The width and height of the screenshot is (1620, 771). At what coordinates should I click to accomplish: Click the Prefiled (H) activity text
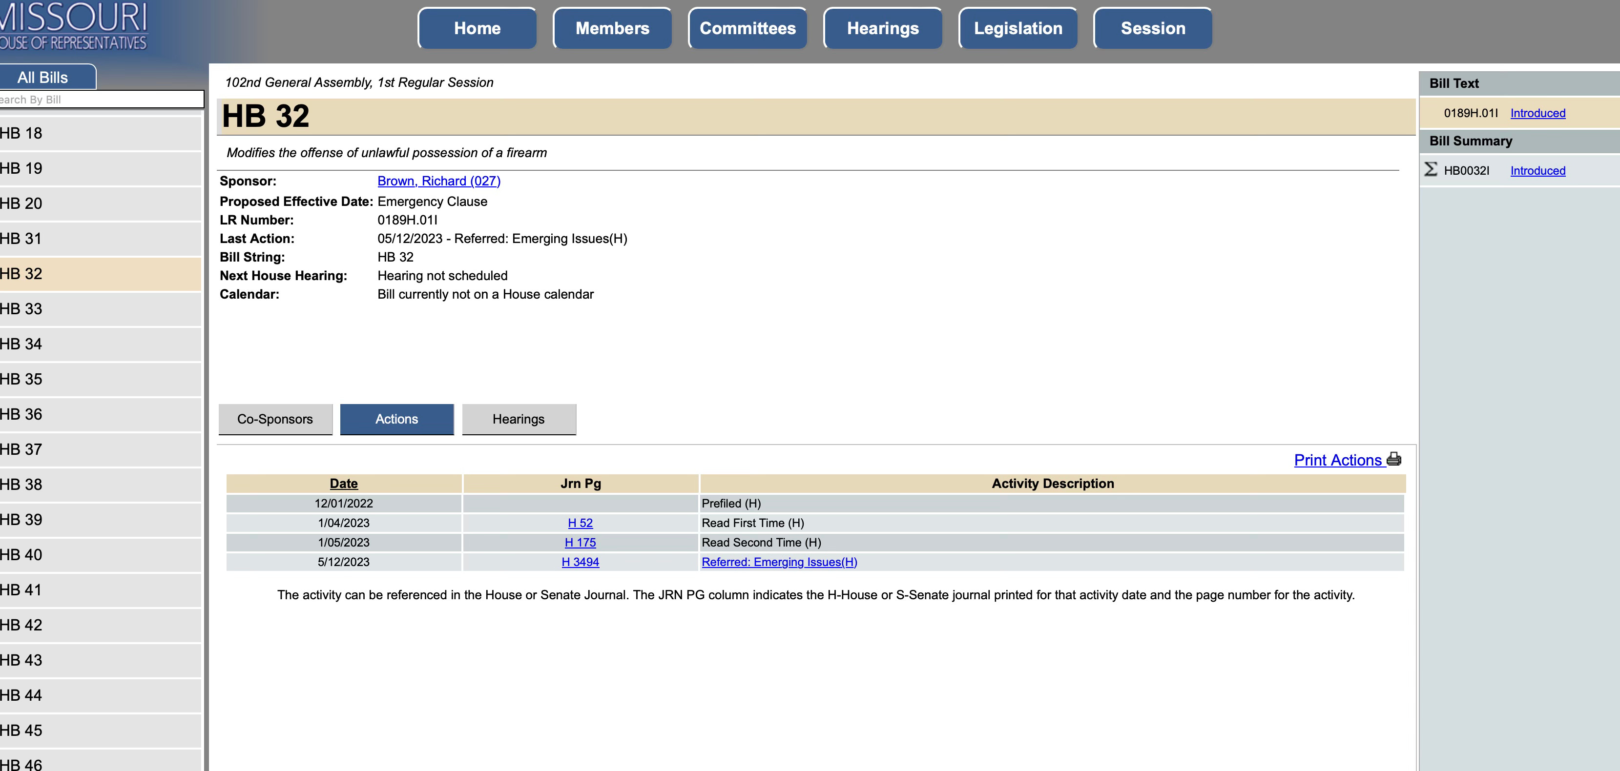(x=731, y=503)
